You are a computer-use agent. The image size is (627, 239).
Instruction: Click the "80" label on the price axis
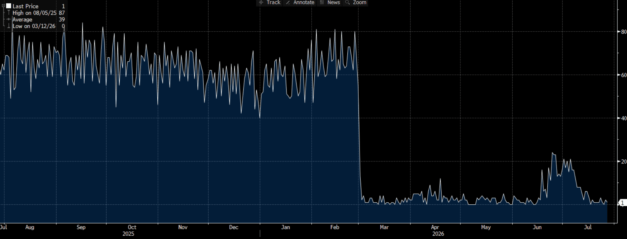(624, 32)
